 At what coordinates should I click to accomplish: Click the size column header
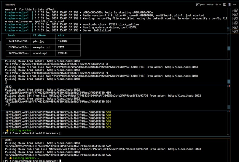click(61, 35)
